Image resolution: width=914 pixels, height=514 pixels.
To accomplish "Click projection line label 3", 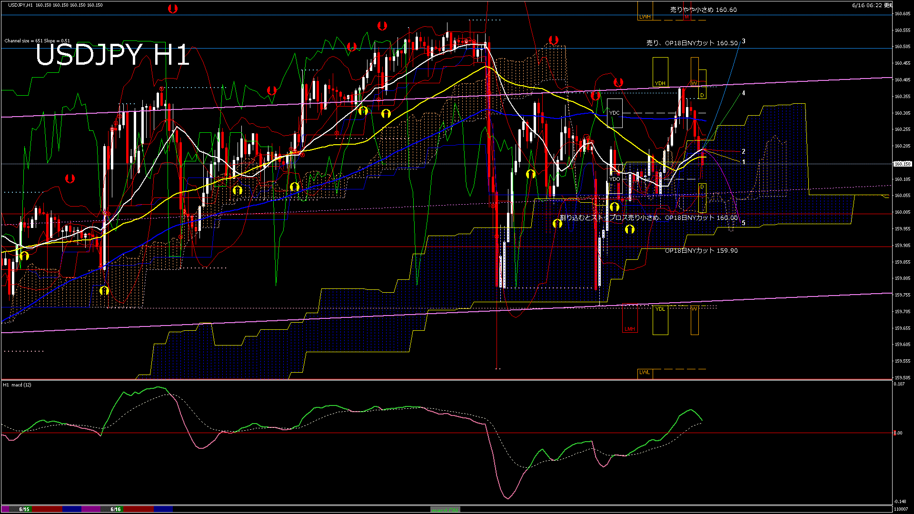I will pos(744,41).
